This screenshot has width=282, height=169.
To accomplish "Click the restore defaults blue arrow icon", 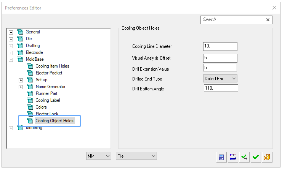I will coord(233,157).
